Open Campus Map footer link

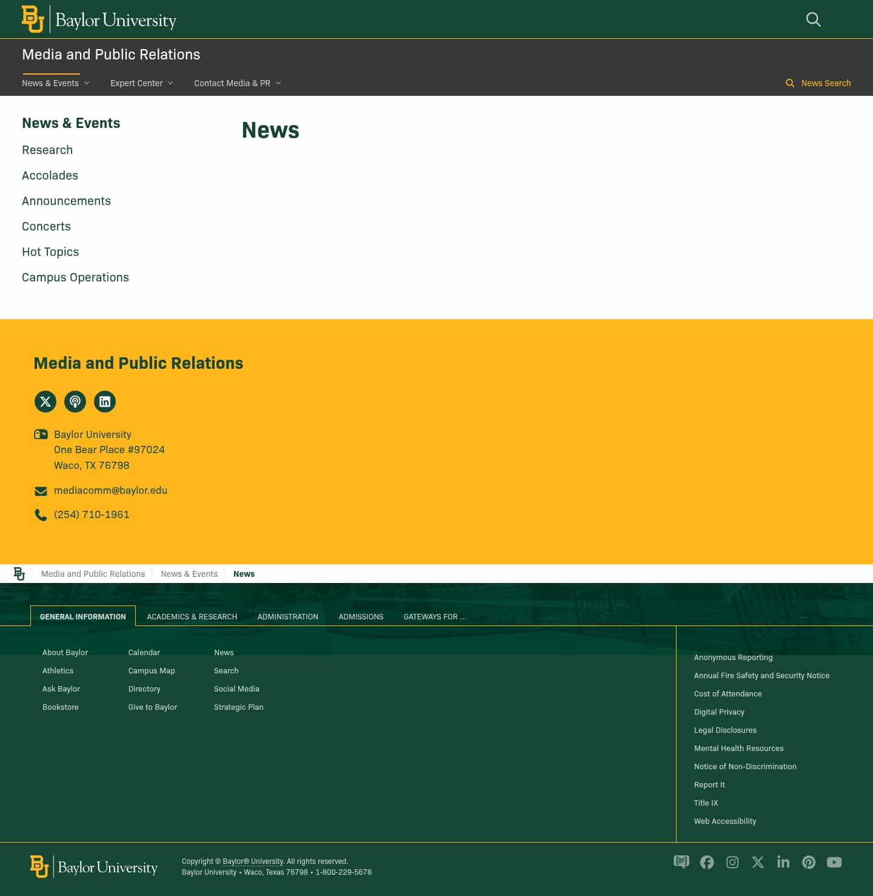coord(152,671)
